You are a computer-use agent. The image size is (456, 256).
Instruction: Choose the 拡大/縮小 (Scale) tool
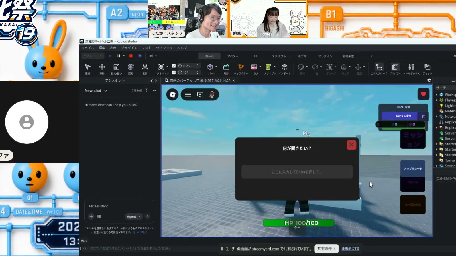(x=116, y=67)
